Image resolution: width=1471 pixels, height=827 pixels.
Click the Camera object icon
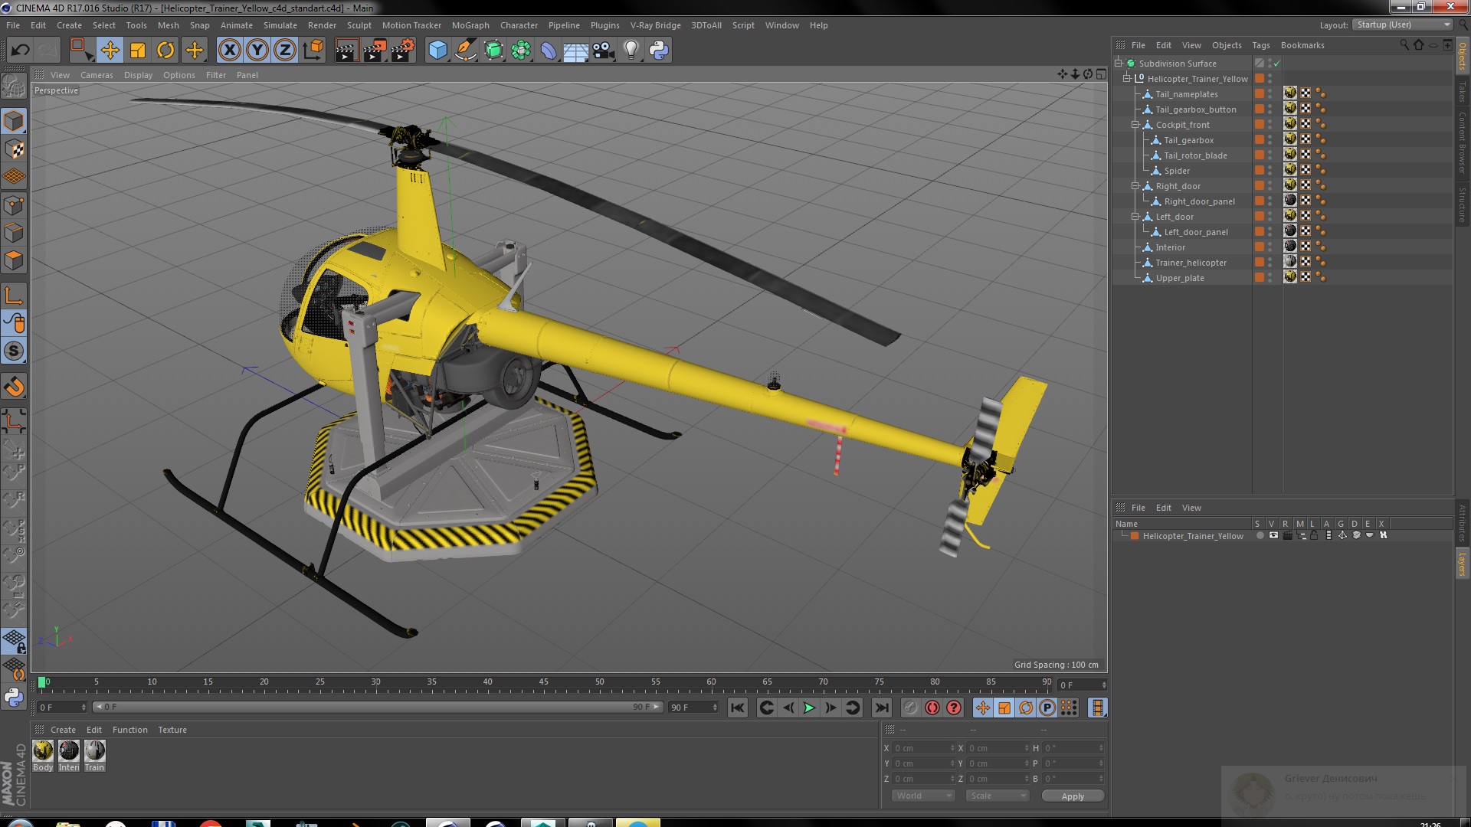coord(604,51)
